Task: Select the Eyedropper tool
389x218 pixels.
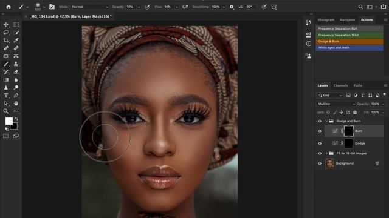Action: pyautogui.click(x=16, y=41)
